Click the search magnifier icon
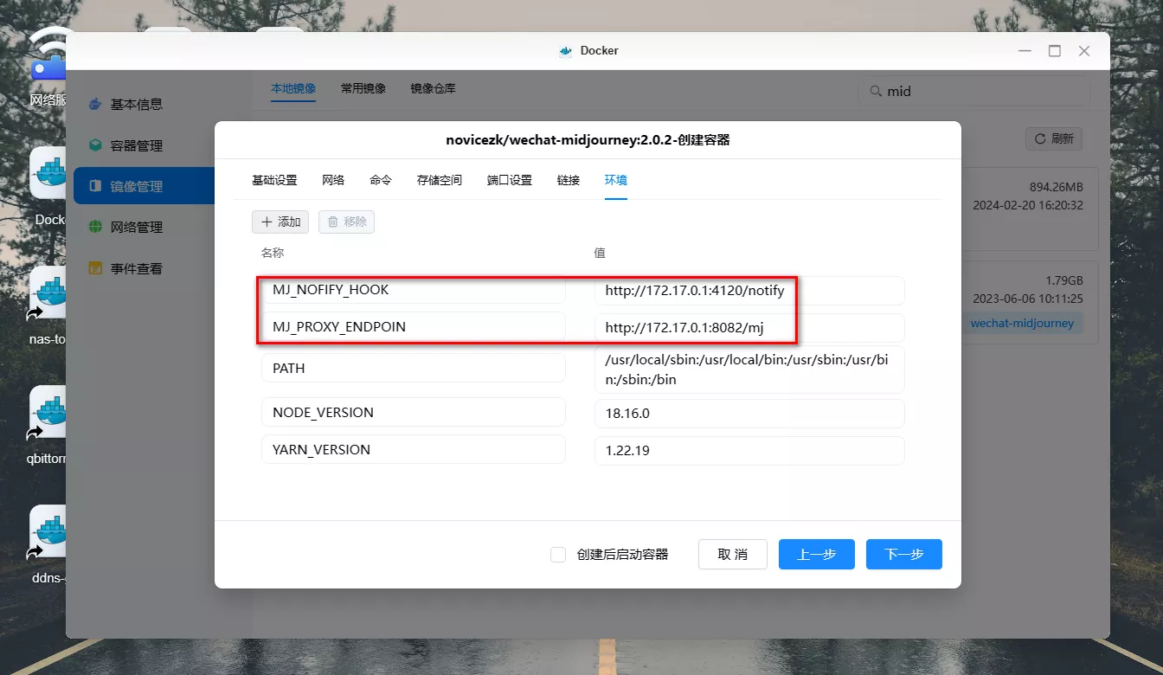Screen dimensions: 1163x675 (876, 91)
